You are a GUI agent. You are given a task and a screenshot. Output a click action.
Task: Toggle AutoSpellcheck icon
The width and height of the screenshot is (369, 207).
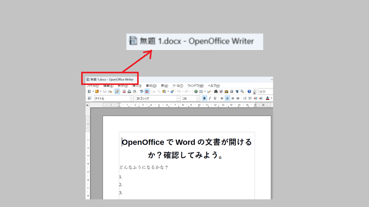pos(147,91)
